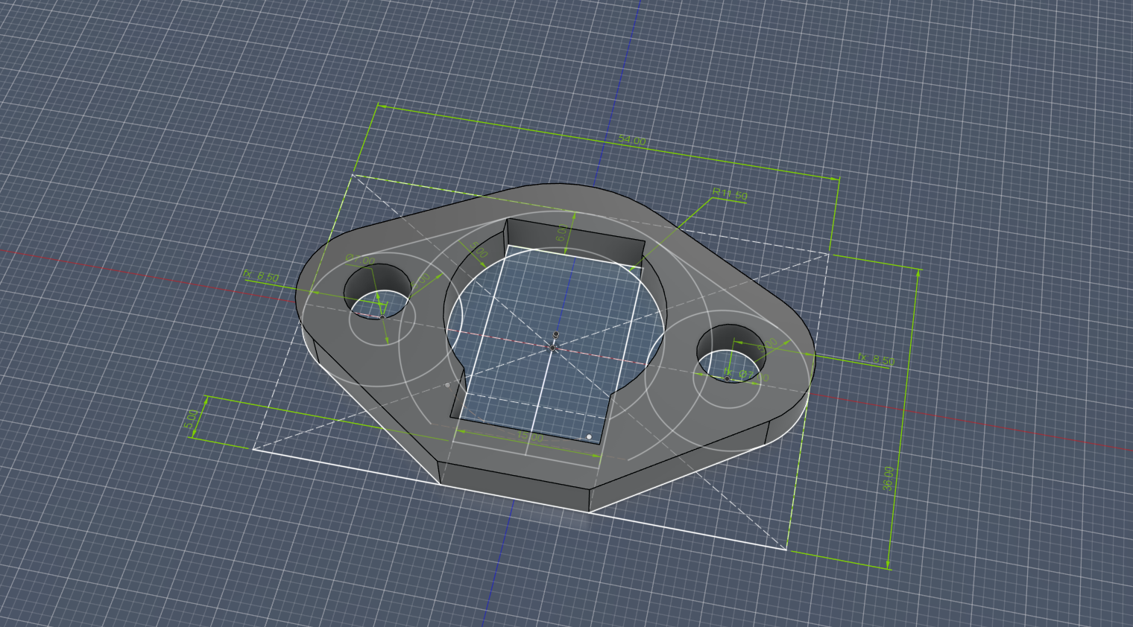Click the right mounting hole's center point
The height and width of the screenshot is (627, 1133).
pos(728,378)
